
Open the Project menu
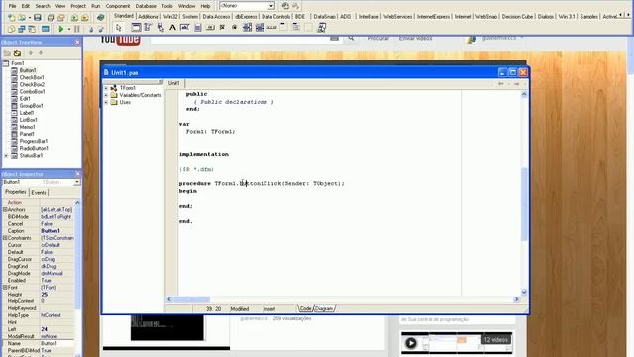(78, 6)
